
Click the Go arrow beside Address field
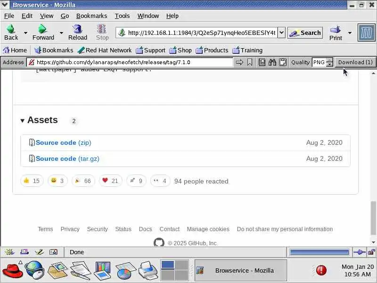click(x=239, y=62)
